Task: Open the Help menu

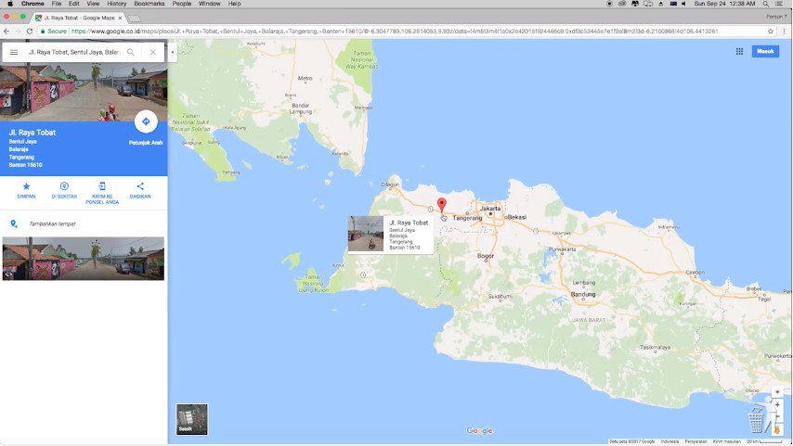Action: coord(234,4)
